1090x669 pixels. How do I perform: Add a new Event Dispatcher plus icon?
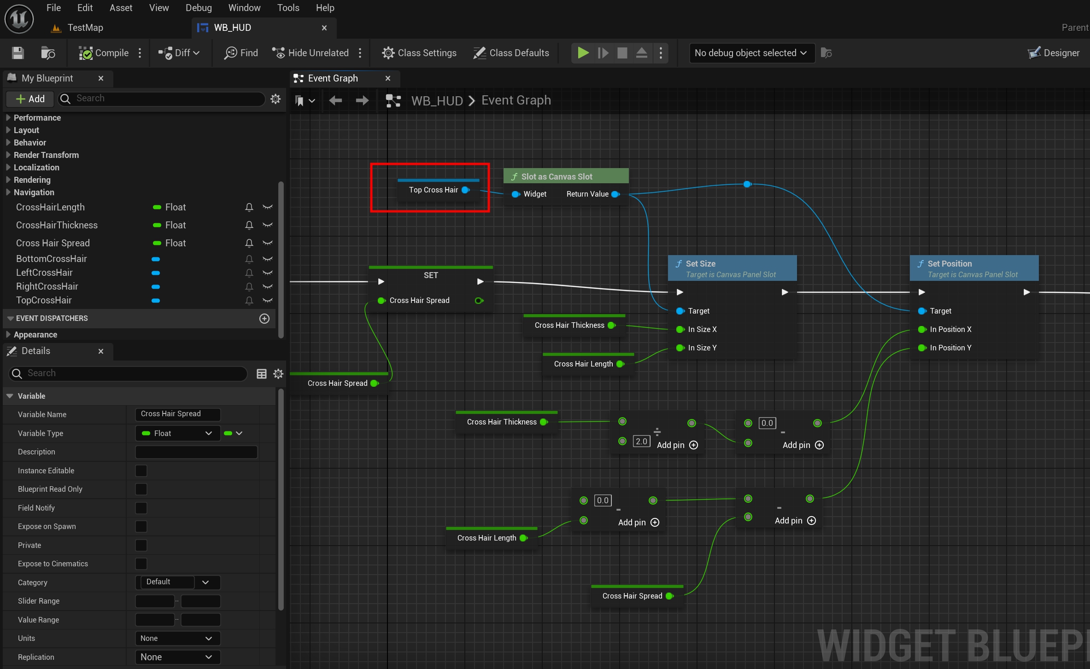pos(264,319)
